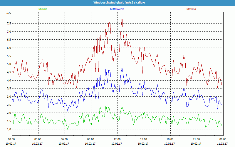The width and height of the screenshot is (235, 147).
Task: Click the Windgeschwindigkeit chart title bar
Action: coord(117,3)
